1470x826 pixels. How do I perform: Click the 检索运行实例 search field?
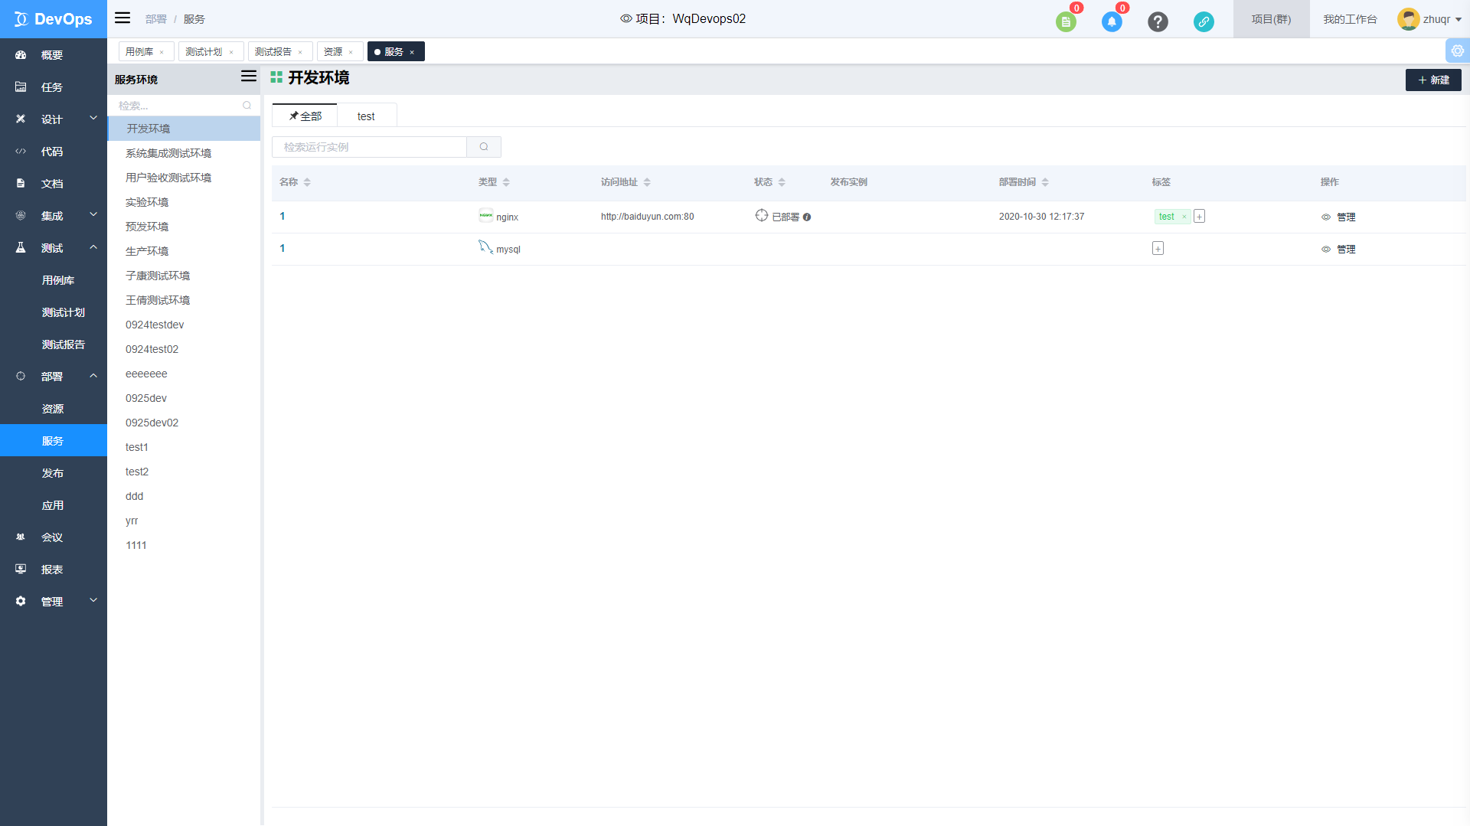[x=369, y=147]
